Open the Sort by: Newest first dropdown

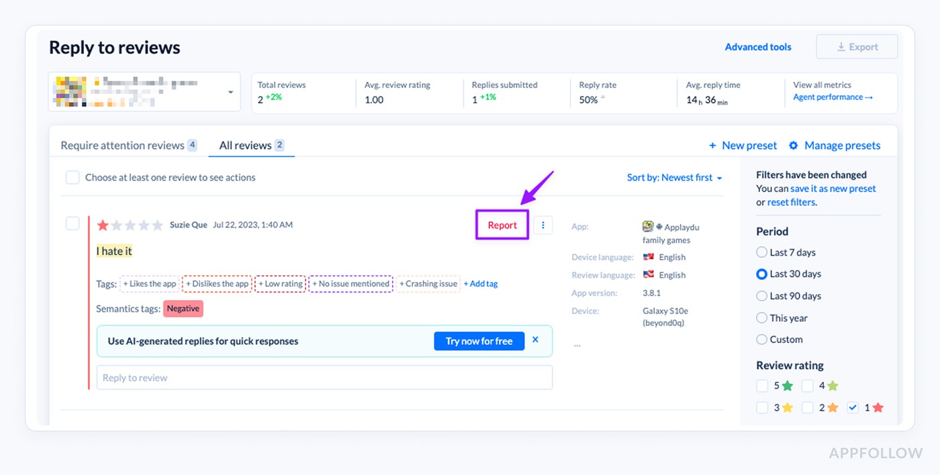point(675,177)
